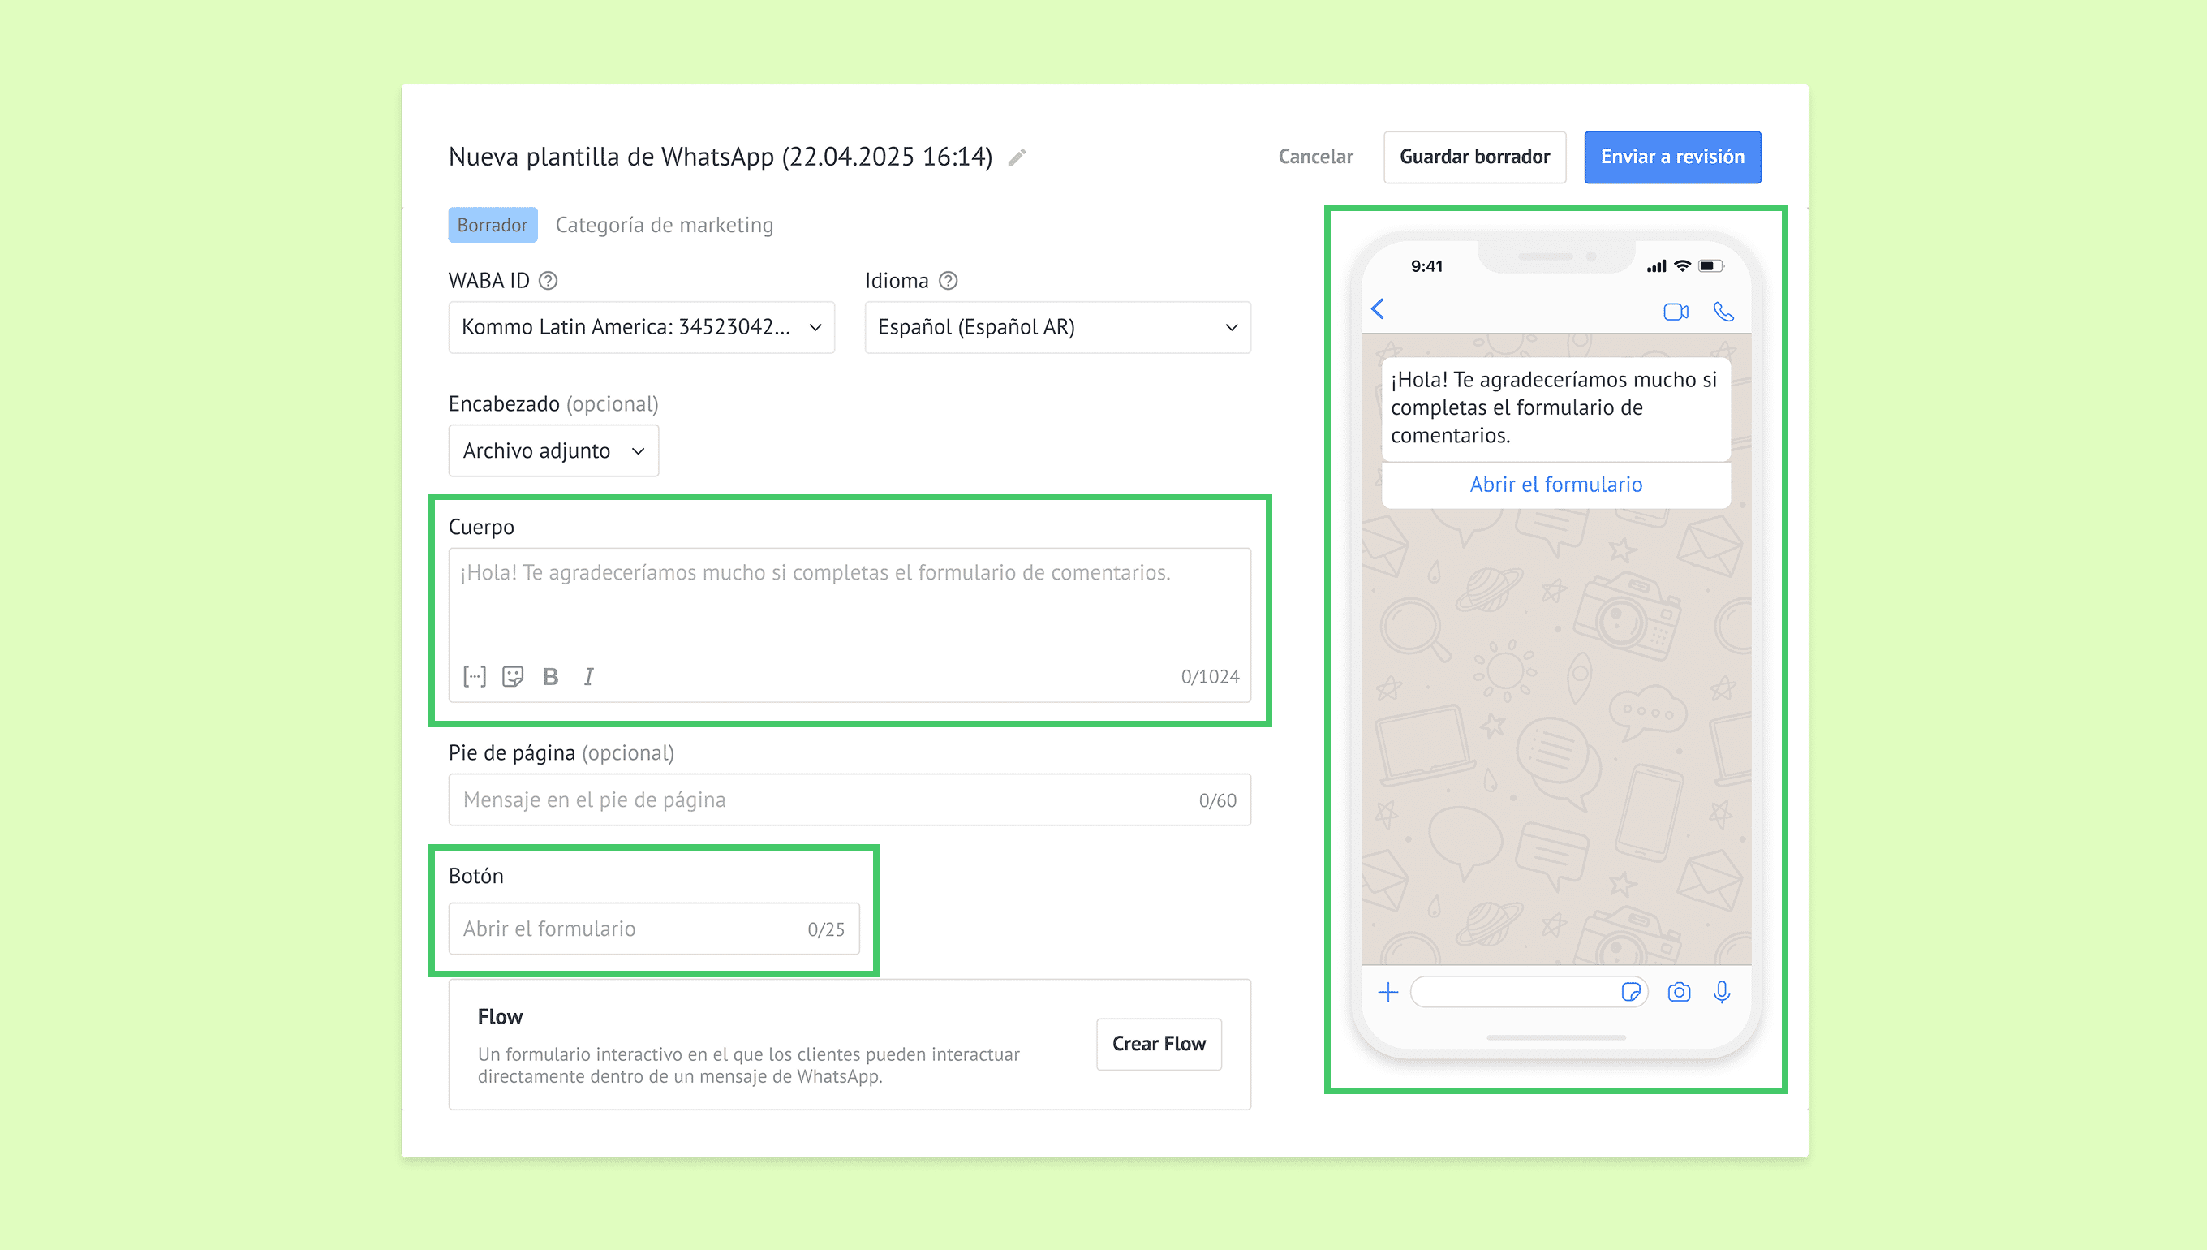Screen dimensions: 2207x1250
Task: Insert a variable placeholder in body
Action: coord(475,676)
